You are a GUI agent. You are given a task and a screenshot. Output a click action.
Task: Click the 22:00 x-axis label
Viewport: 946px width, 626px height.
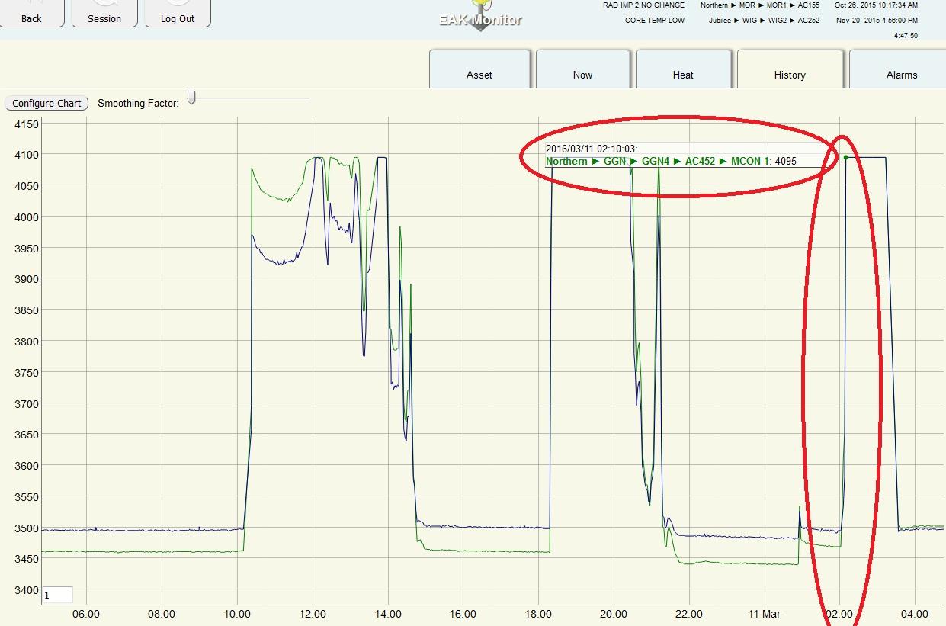click(x=689, y=614)
